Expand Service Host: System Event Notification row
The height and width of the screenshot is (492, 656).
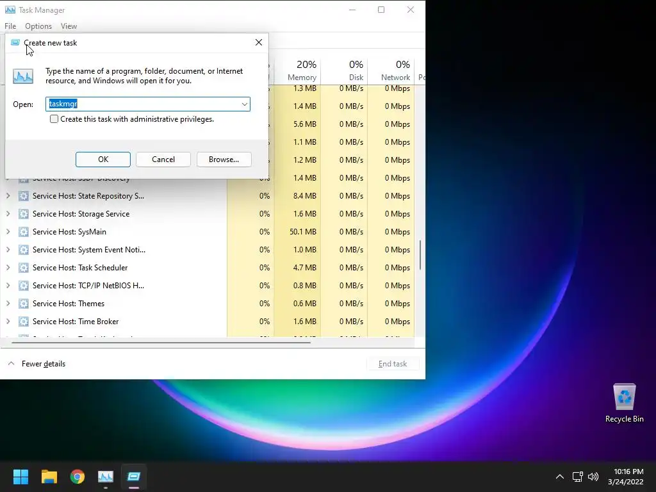8,250
